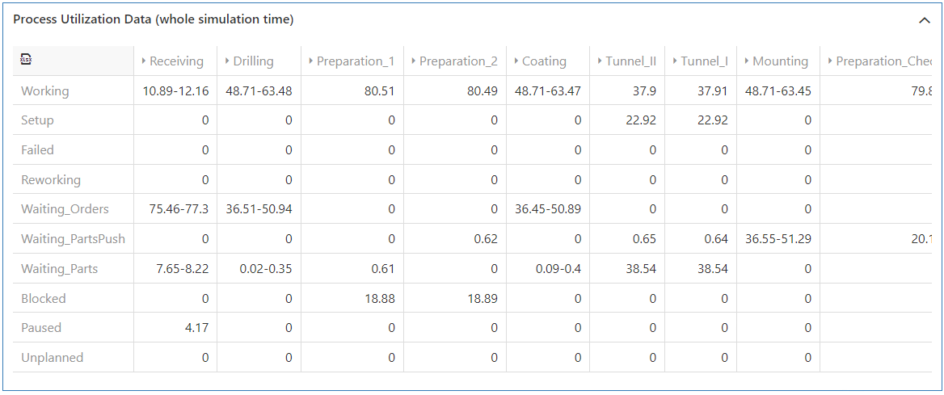Click the Paused value 4.17 for Receiving

point(196,328)
